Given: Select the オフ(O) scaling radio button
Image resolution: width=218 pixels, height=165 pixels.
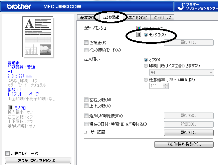Looking at the screenshot, I should pos(146,60).
